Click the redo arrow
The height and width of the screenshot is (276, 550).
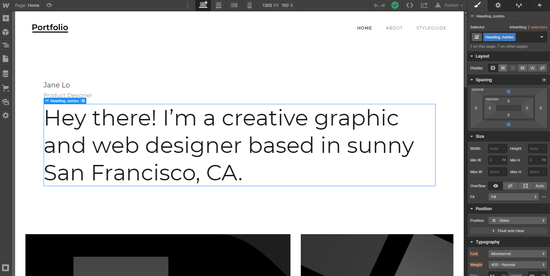pyautogui.click(x=383, y=5)
